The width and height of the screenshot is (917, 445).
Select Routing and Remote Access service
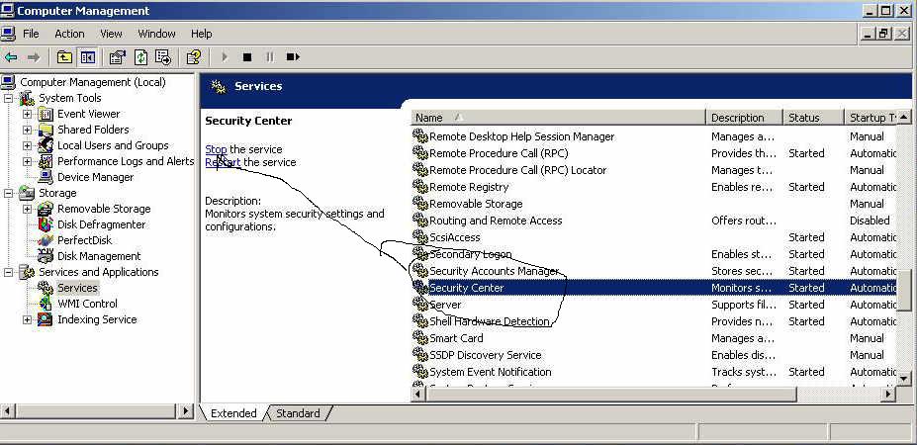point(654,221)
